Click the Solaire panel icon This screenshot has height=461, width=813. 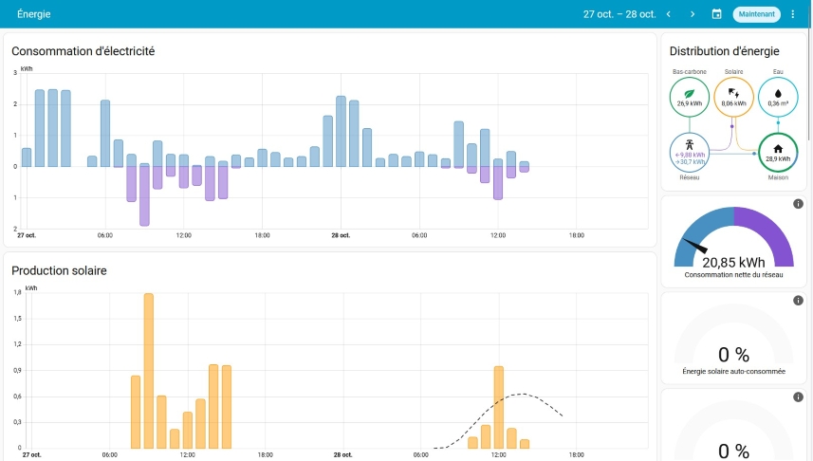(733, 92)
